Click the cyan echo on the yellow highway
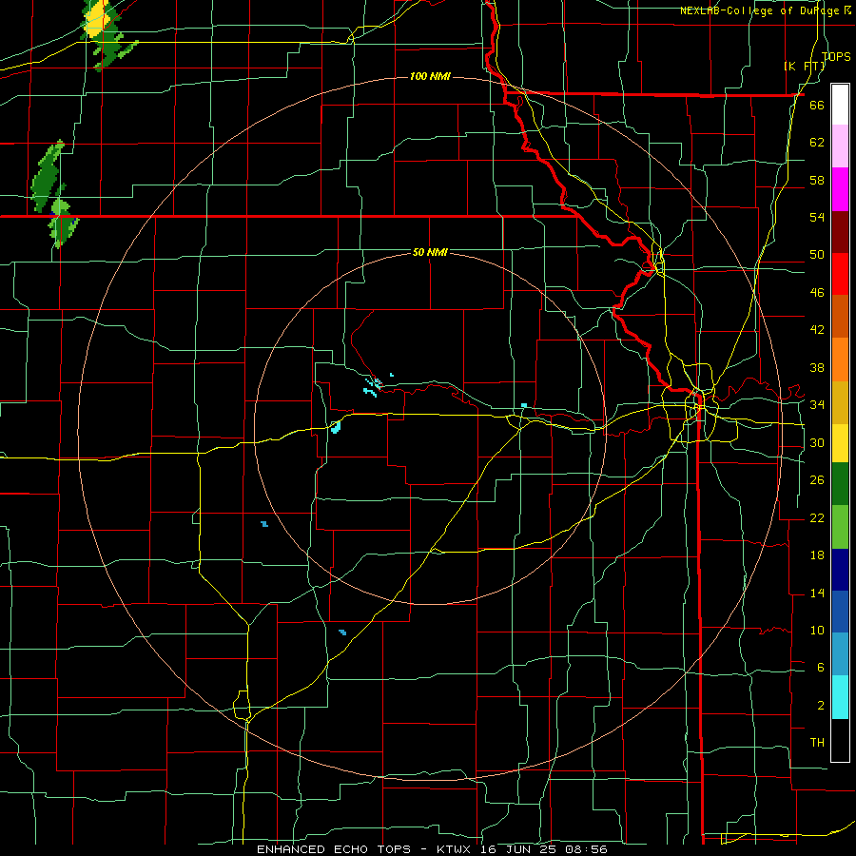The image size is (856, 856). [335, 427]
